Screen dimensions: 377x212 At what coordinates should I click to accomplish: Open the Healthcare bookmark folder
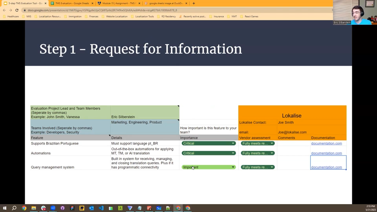point(11,16)
